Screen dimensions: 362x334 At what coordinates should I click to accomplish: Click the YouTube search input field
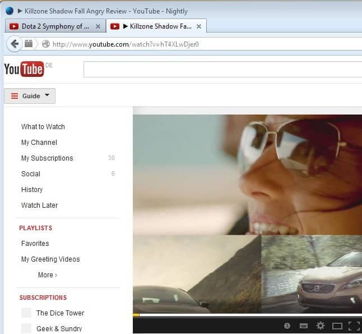[x=222, y=69]
